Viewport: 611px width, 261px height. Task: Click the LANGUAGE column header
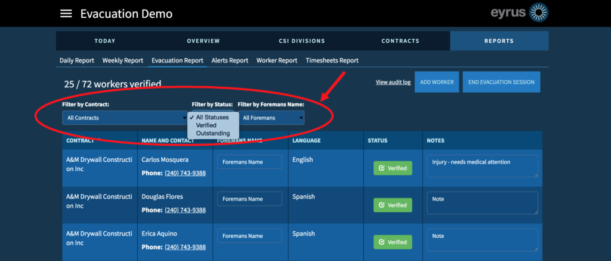(307, 140)
